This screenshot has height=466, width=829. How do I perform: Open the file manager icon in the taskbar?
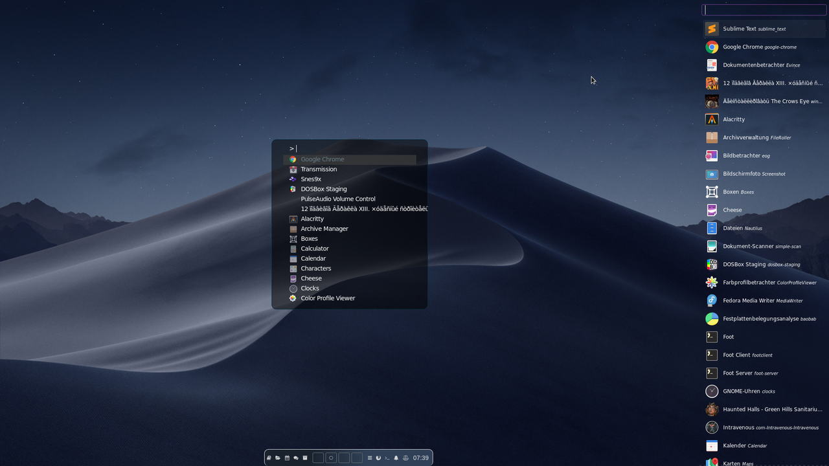coord(277,458)
